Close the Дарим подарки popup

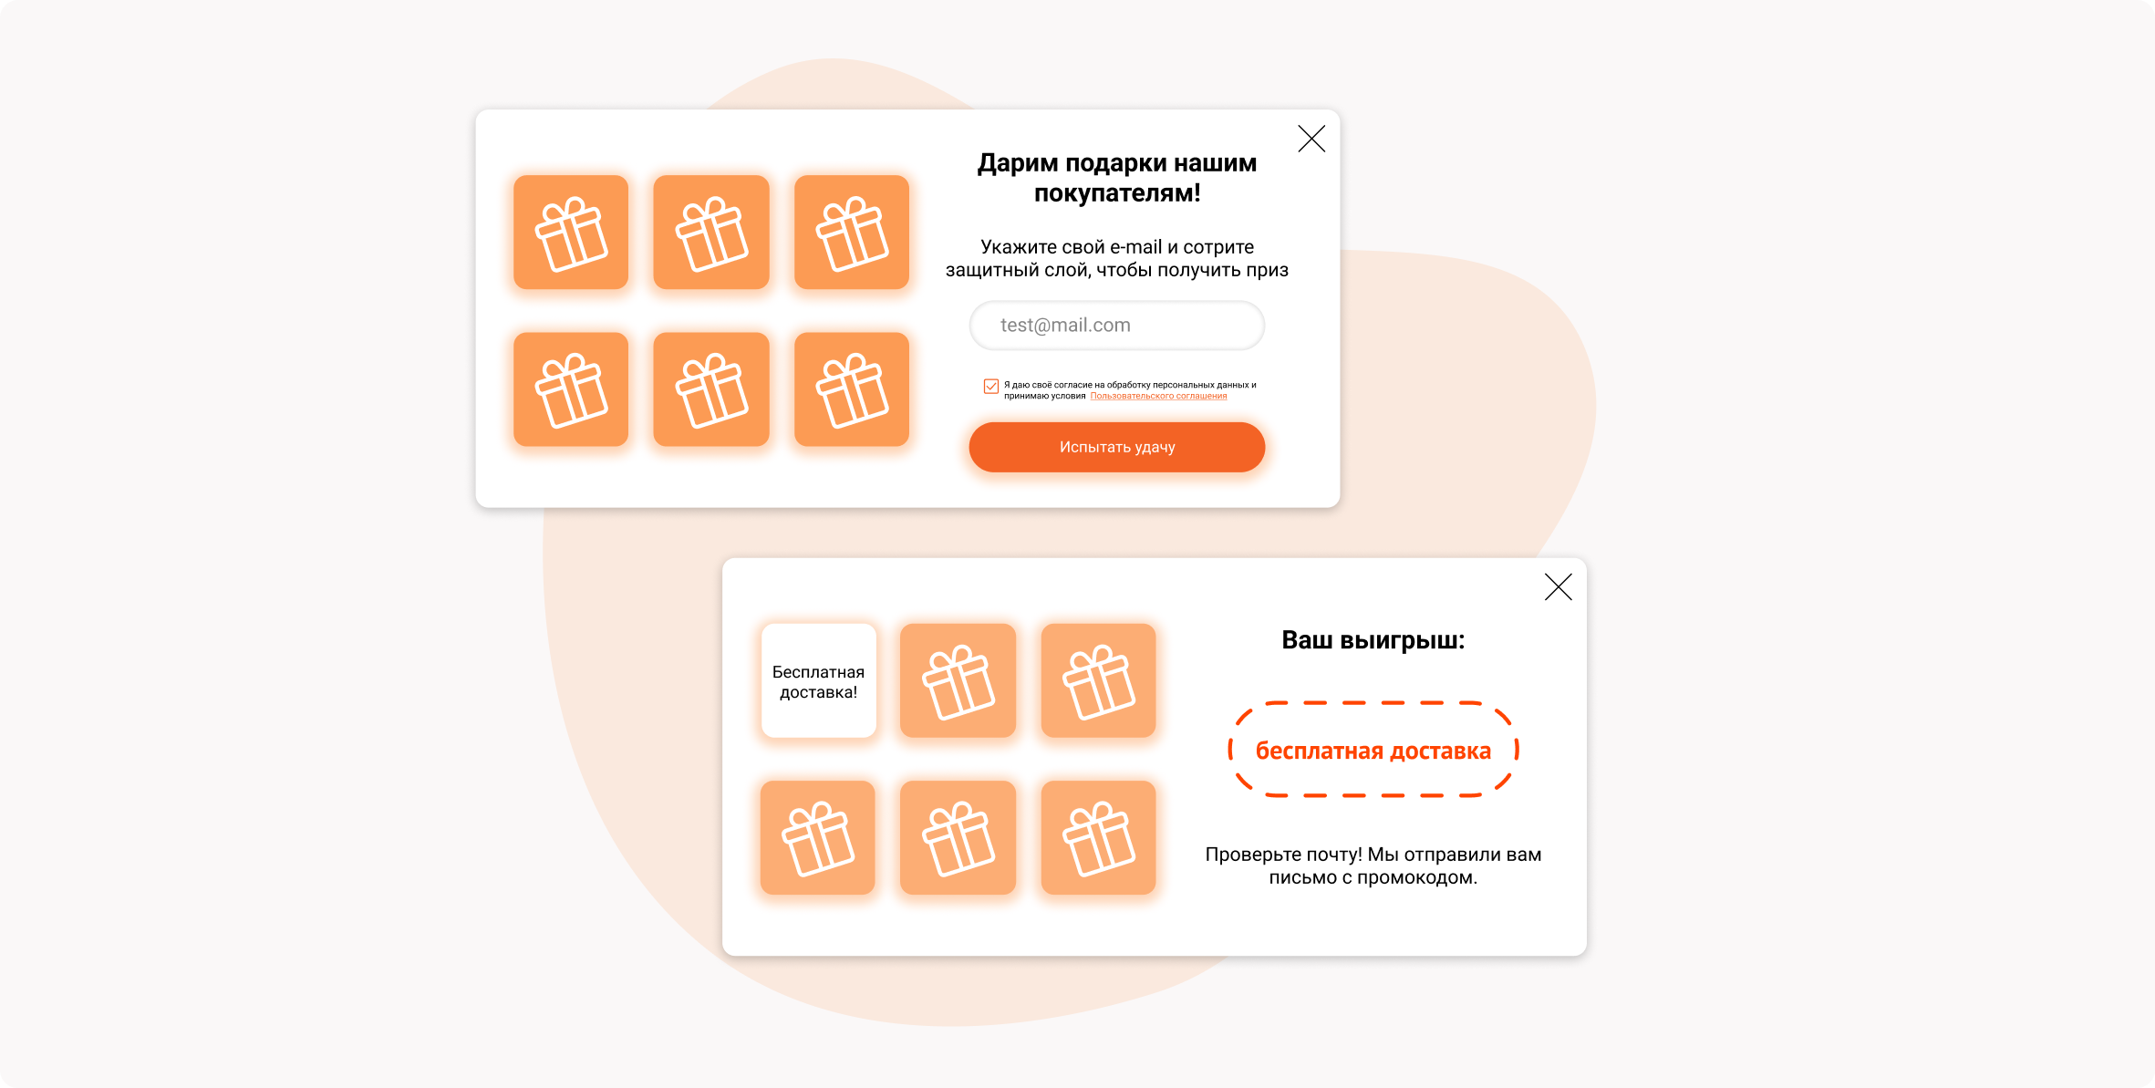(x=1311, y=139)
